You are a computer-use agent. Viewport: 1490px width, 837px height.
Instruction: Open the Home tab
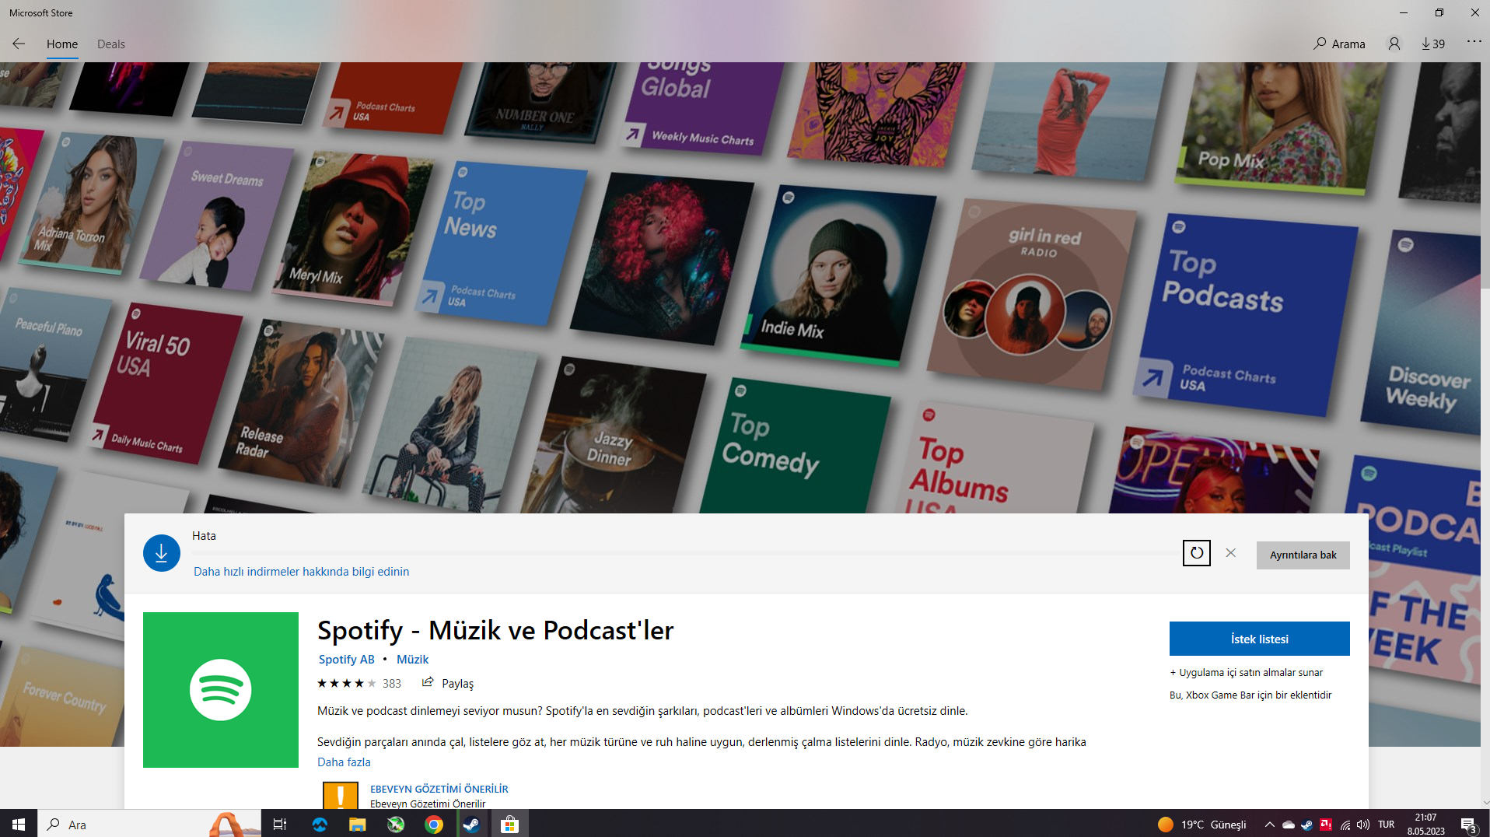tap(62, 44)
